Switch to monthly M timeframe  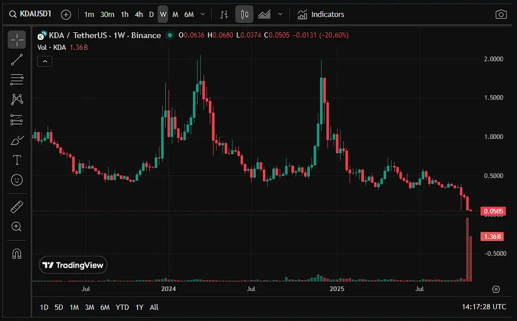175,15
